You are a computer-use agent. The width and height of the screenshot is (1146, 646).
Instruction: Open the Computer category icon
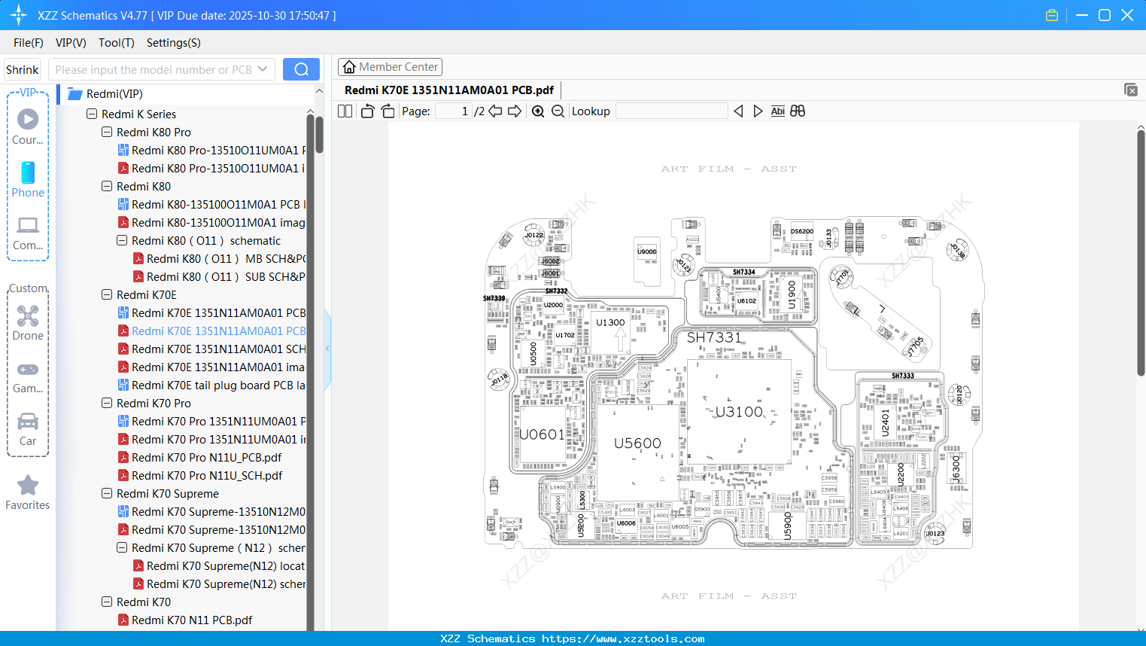(28, 233)
